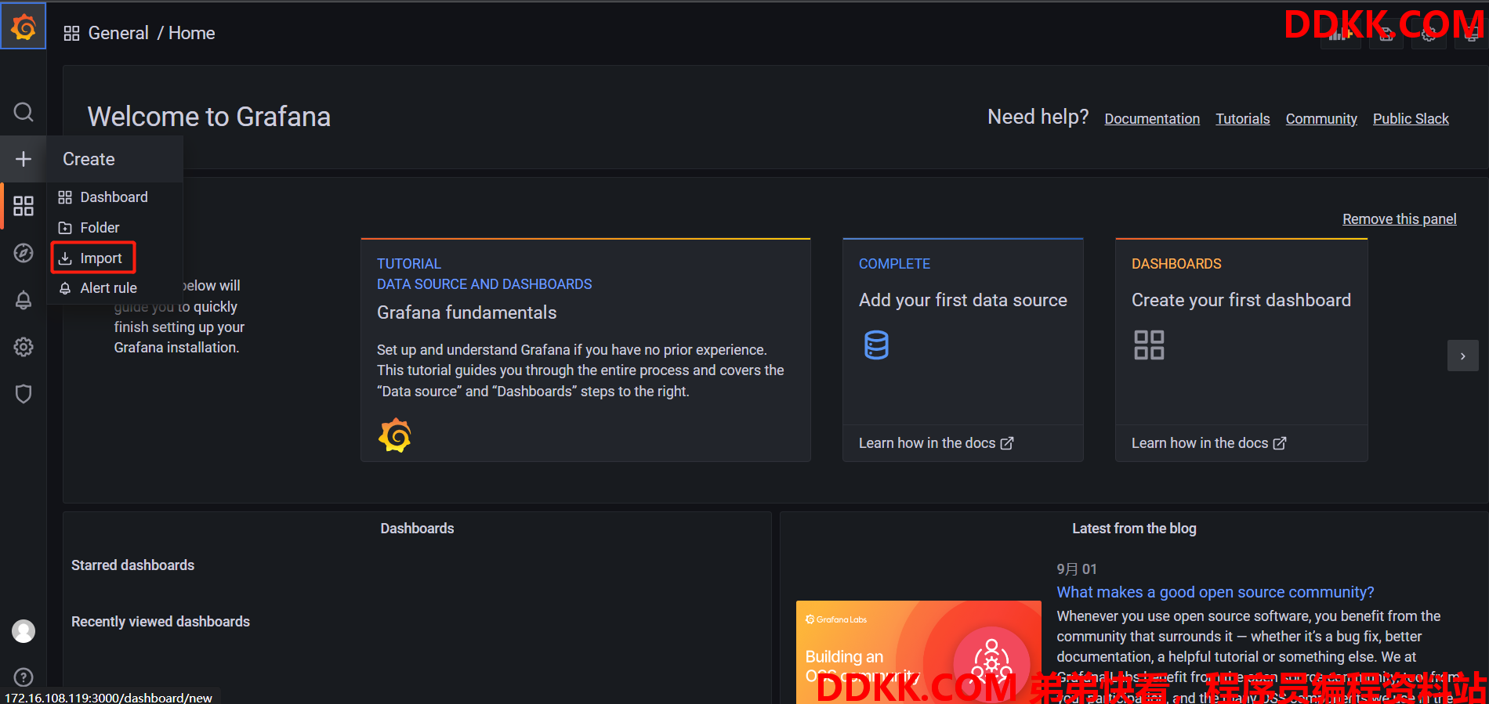Image resolution: width=1489 pixels, height=704 pixels.
Task: Click the Starred dashboards heading
Action: [132, 565]
